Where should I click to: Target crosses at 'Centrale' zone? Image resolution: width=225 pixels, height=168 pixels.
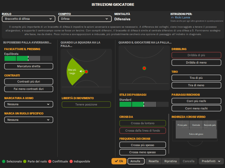pyautogui.click(x=196, y=125)
